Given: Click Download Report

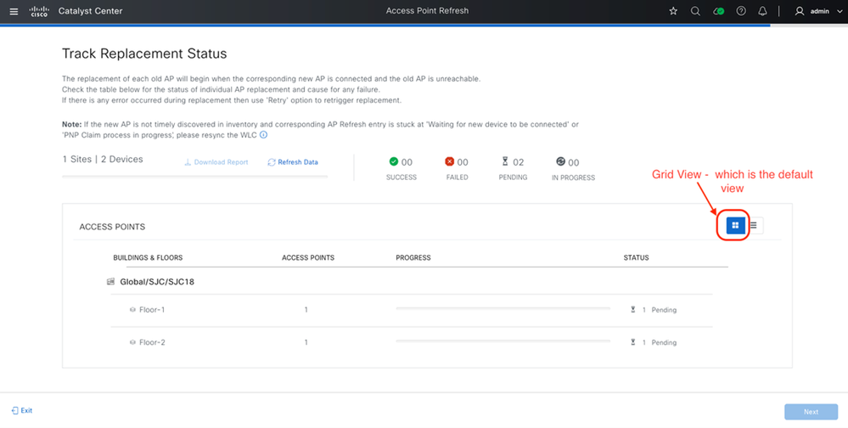Looking at the screenshot, I should pos(216,162).
